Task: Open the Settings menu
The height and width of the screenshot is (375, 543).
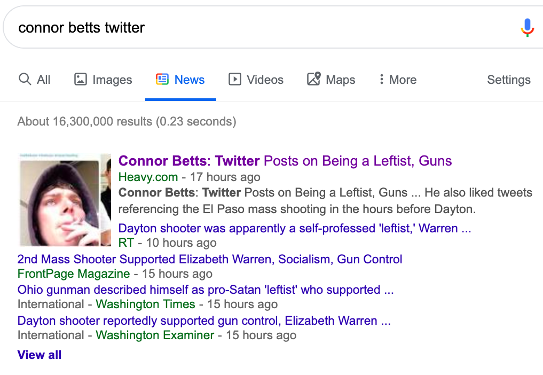Action: pos(508,80)
